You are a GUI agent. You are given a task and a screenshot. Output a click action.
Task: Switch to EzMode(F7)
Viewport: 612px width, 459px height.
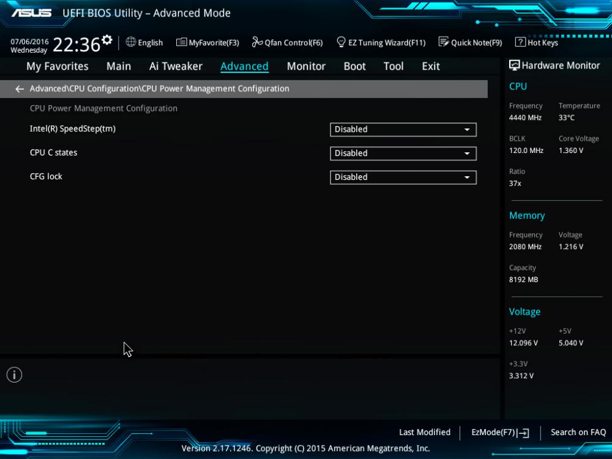tap(499, 432)
